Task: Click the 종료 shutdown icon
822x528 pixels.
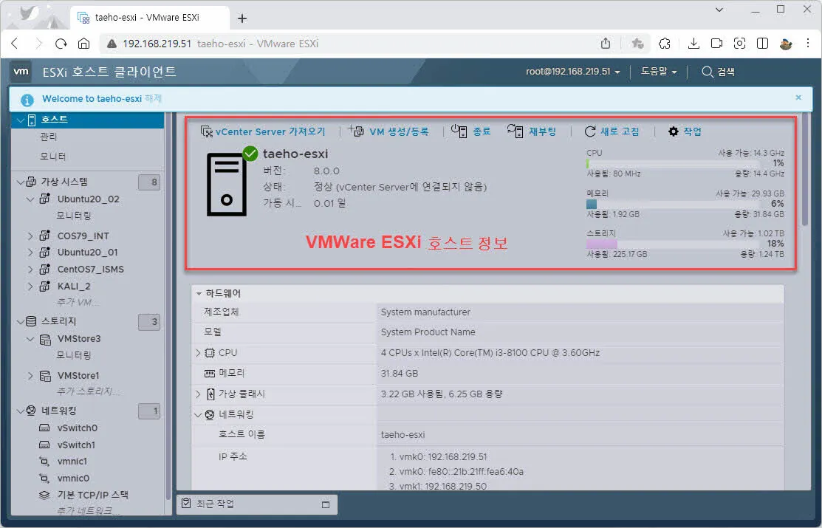Action: pyautogui.click(x=459, y=131)
